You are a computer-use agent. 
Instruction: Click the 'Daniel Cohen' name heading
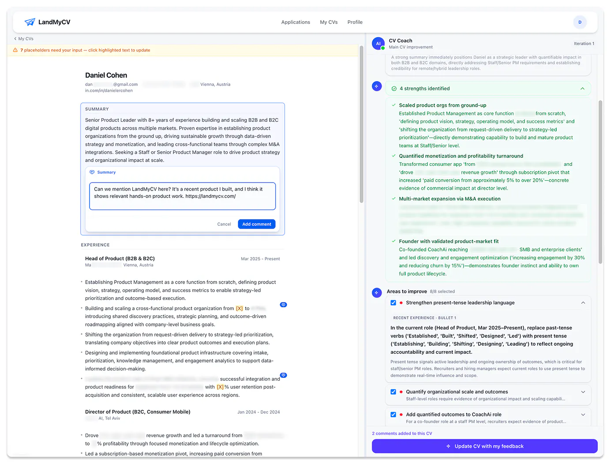coord(106,75)
